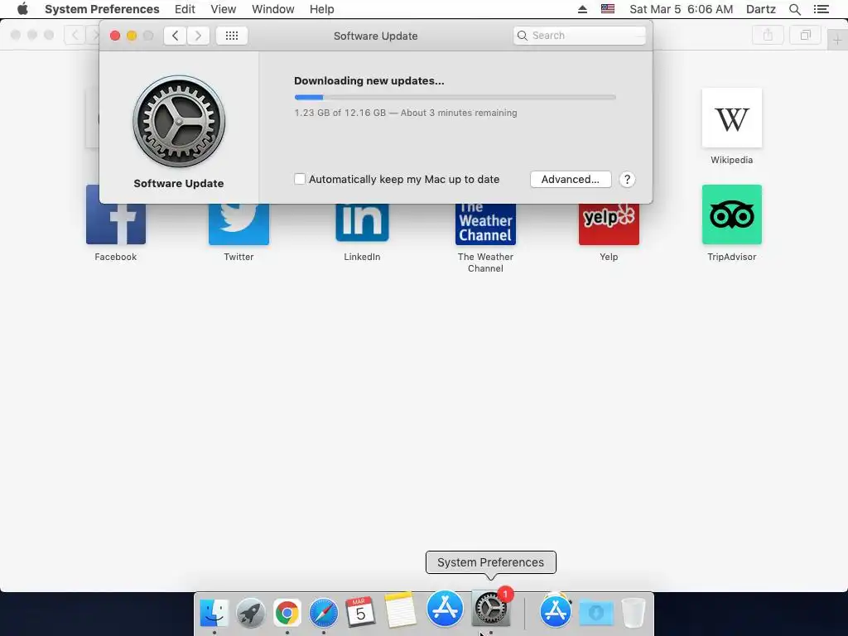This screenshot has height=636, width=848.
Task: Enable Automatically keep my Mac up to date
Action: (300, 179)
